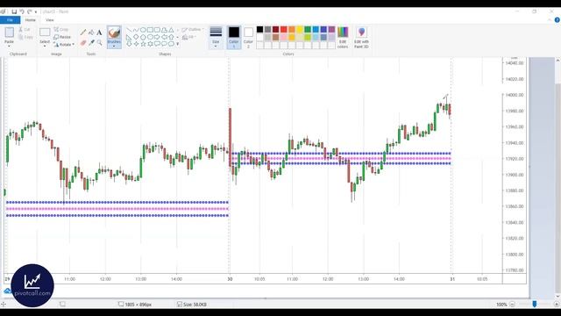The image size is (561, 316).
Task: Pick the dark red color swatch
Action: [276, 29]
